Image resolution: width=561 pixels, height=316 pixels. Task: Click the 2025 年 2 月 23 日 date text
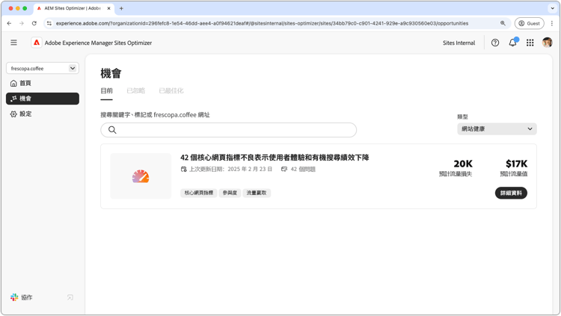tap(250, 169)
